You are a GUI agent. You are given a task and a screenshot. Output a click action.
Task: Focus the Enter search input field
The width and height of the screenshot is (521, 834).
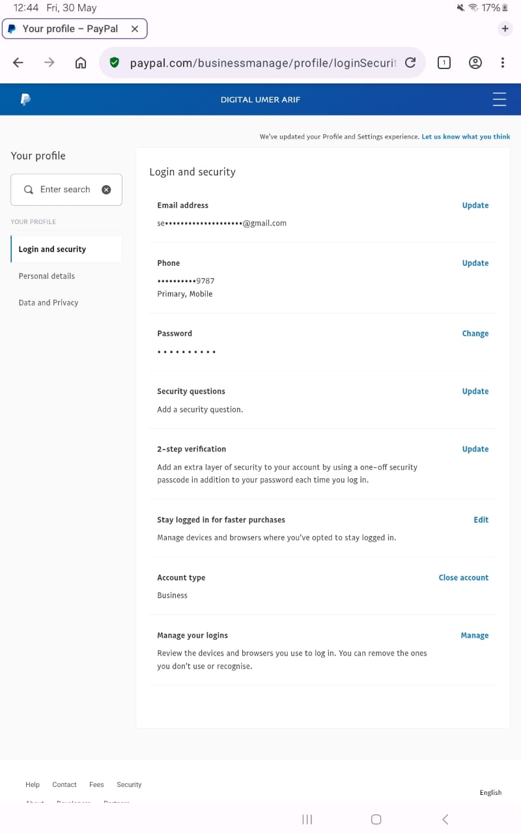point(65,190)
